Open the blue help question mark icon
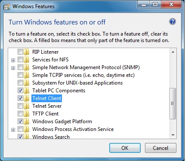This screenshot has width=185, height=161. [x=173, y=22]
